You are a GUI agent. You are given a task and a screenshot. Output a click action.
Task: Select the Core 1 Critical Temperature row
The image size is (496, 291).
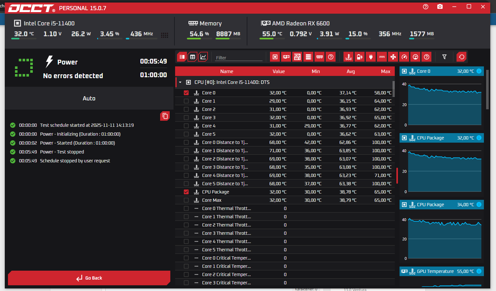click(x=285, y=266)
